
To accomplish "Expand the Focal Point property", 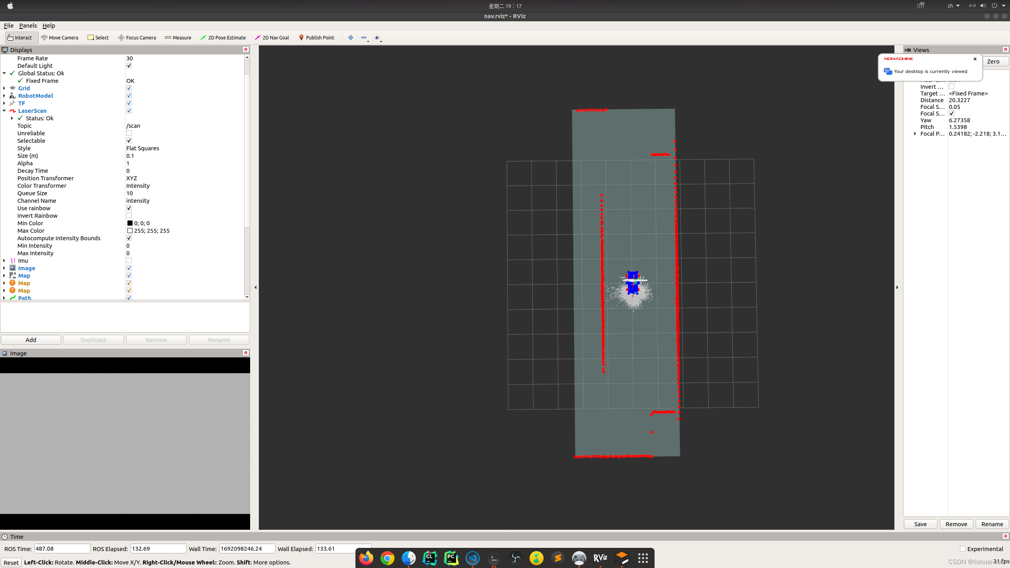I will tap(915, 134).
